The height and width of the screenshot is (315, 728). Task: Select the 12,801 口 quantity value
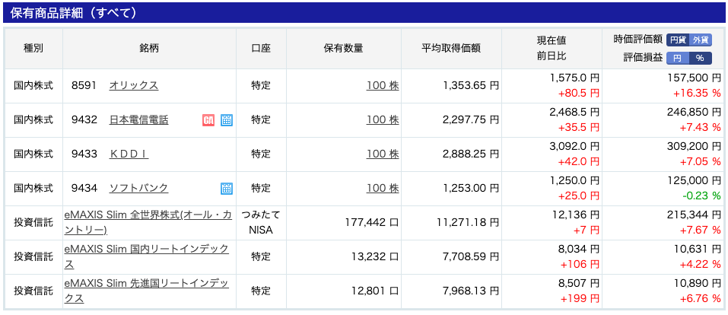pyautogui.click(x=375, y=291)
